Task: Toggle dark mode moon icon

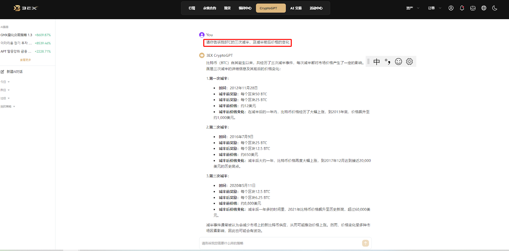Action: [x=495, y=8]
